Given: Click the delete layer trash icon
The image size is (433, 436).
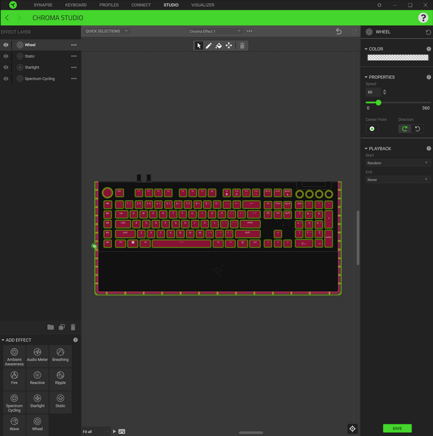Looking at the screenshot, I should (x=73, y=327).
